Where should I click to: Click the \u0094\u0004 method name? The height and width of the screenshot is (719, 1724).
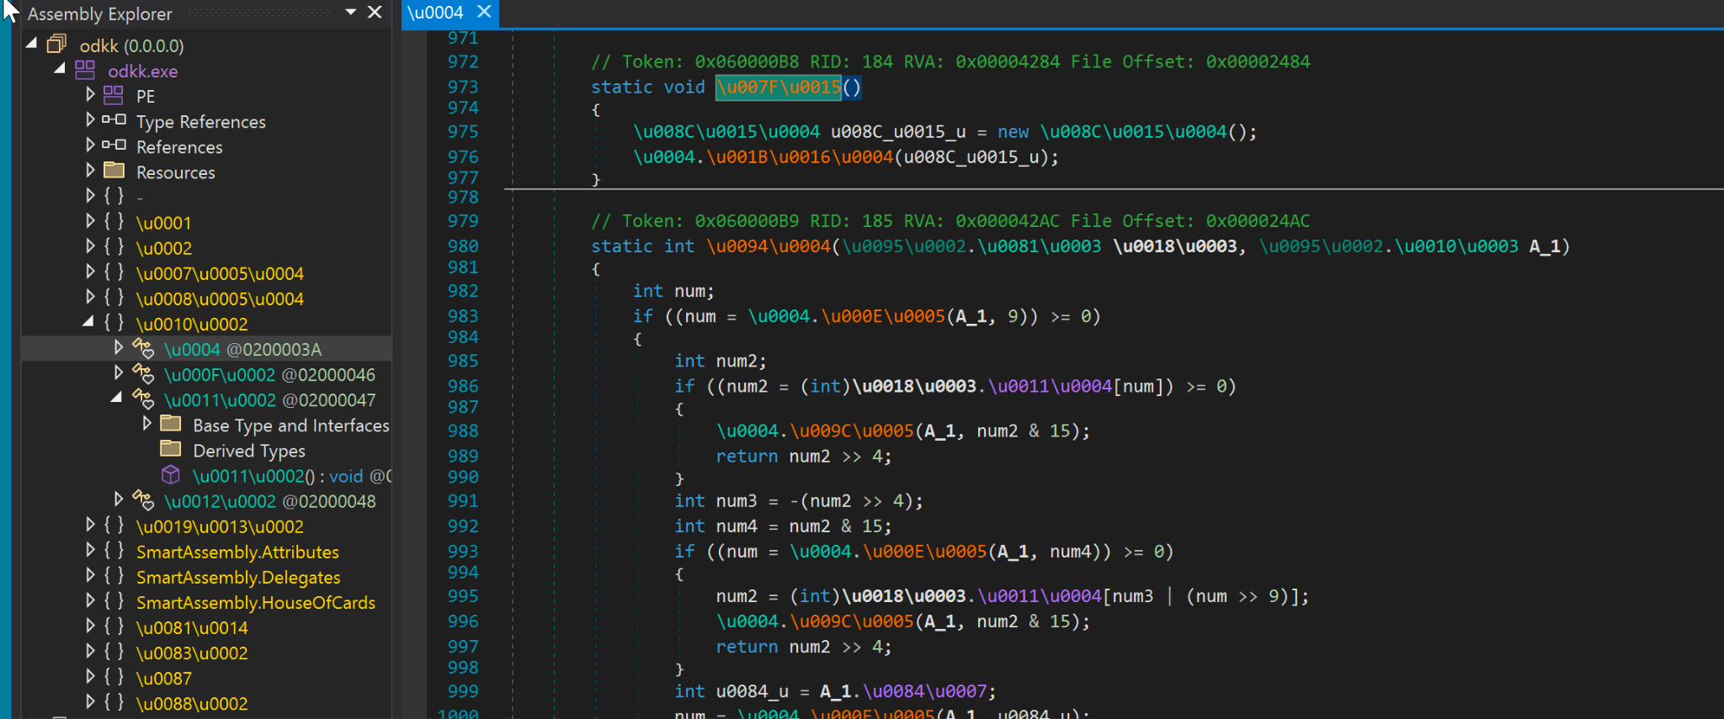[x=769, y=246]
